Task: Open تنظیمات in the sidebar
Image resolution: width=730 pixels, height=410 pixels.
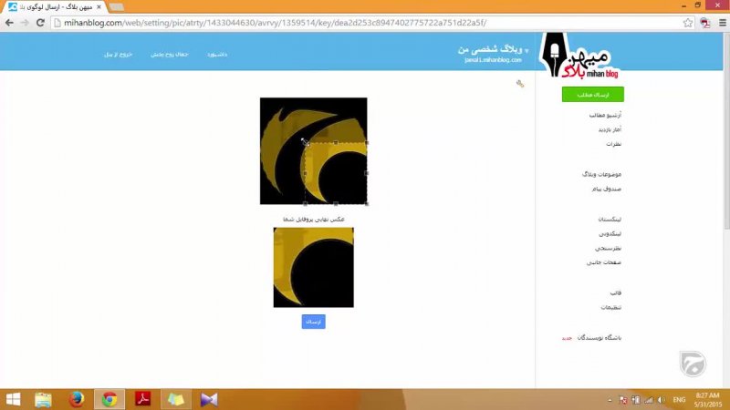Action: pos(610,307)
